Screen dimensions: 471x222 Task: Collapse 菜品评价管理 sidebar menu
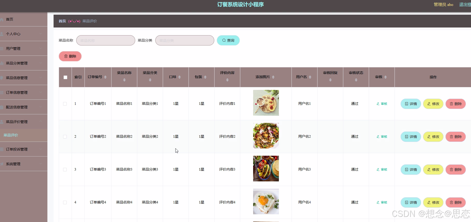pos(24,122)
